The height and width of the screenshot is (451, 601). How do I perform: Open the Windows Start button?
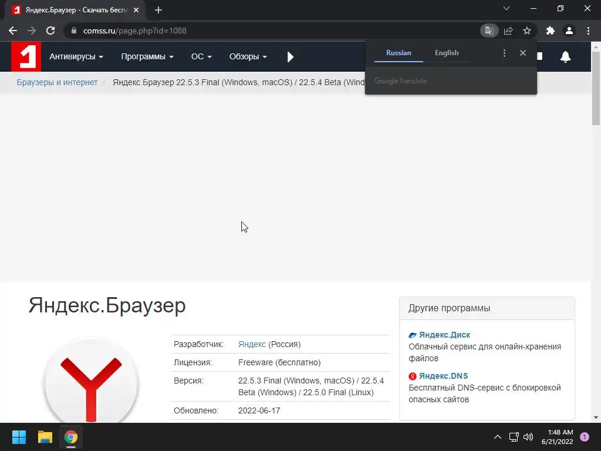pyautogui.click(x=19, y=437)
